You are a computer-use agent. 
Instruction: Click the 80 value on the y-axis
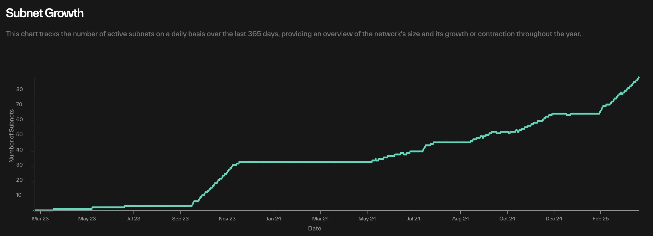click(20, 89)
